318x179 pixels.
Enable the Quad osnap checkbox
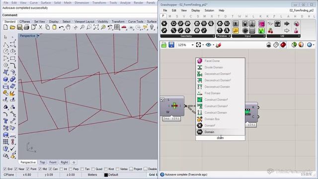point(93,169)
